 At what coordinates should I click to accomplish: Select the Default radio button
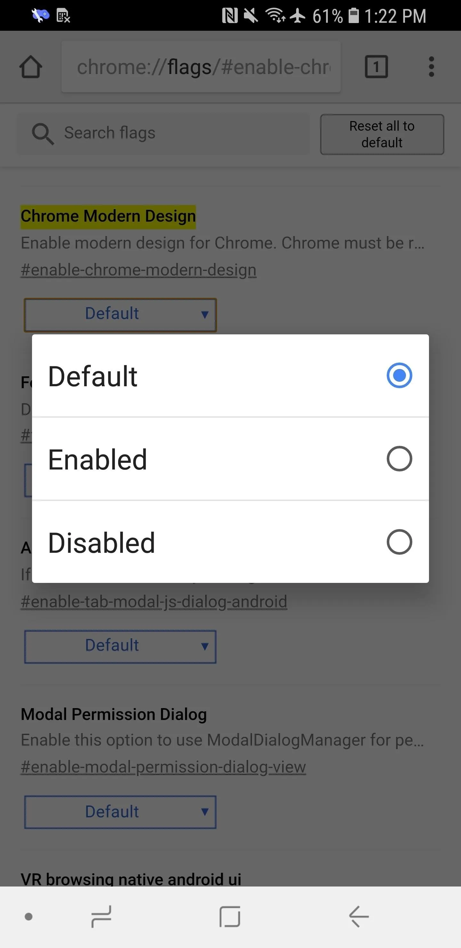pyautogui.click(x=399, y=375)
